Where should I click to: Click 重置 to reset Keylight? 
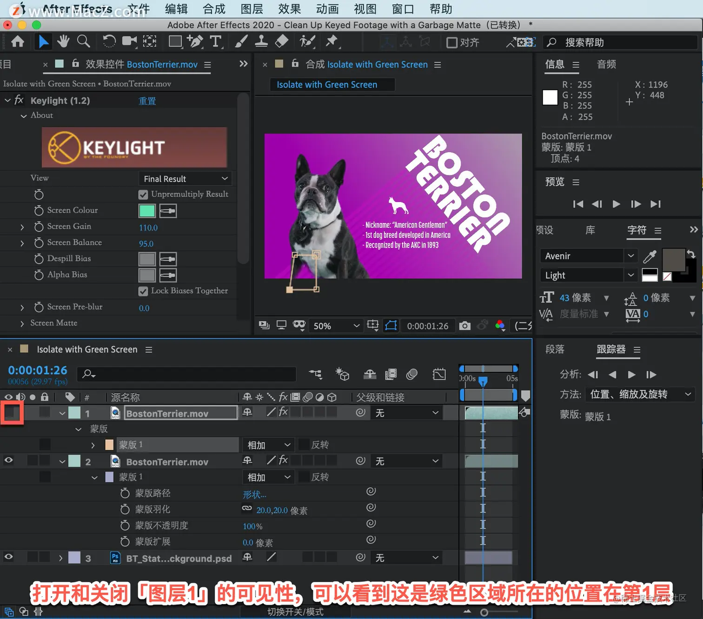pos(147,101)
